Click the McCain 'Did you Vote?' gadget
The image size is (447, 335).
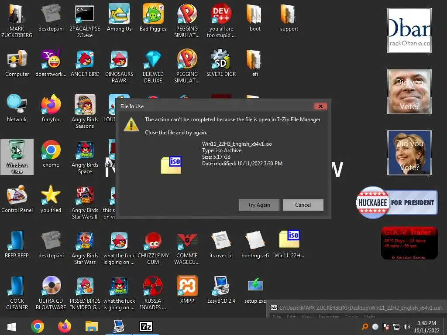[x=409, y=92]
